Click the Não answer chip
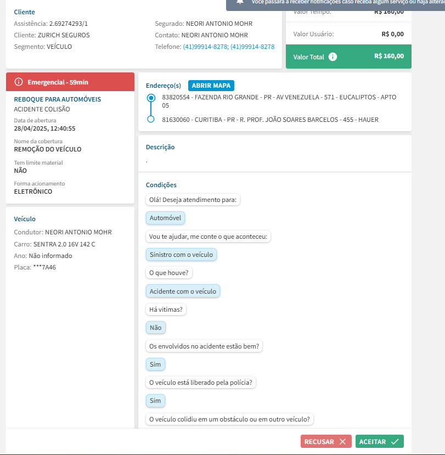This screenshot has height=455, width=445. 155,328
